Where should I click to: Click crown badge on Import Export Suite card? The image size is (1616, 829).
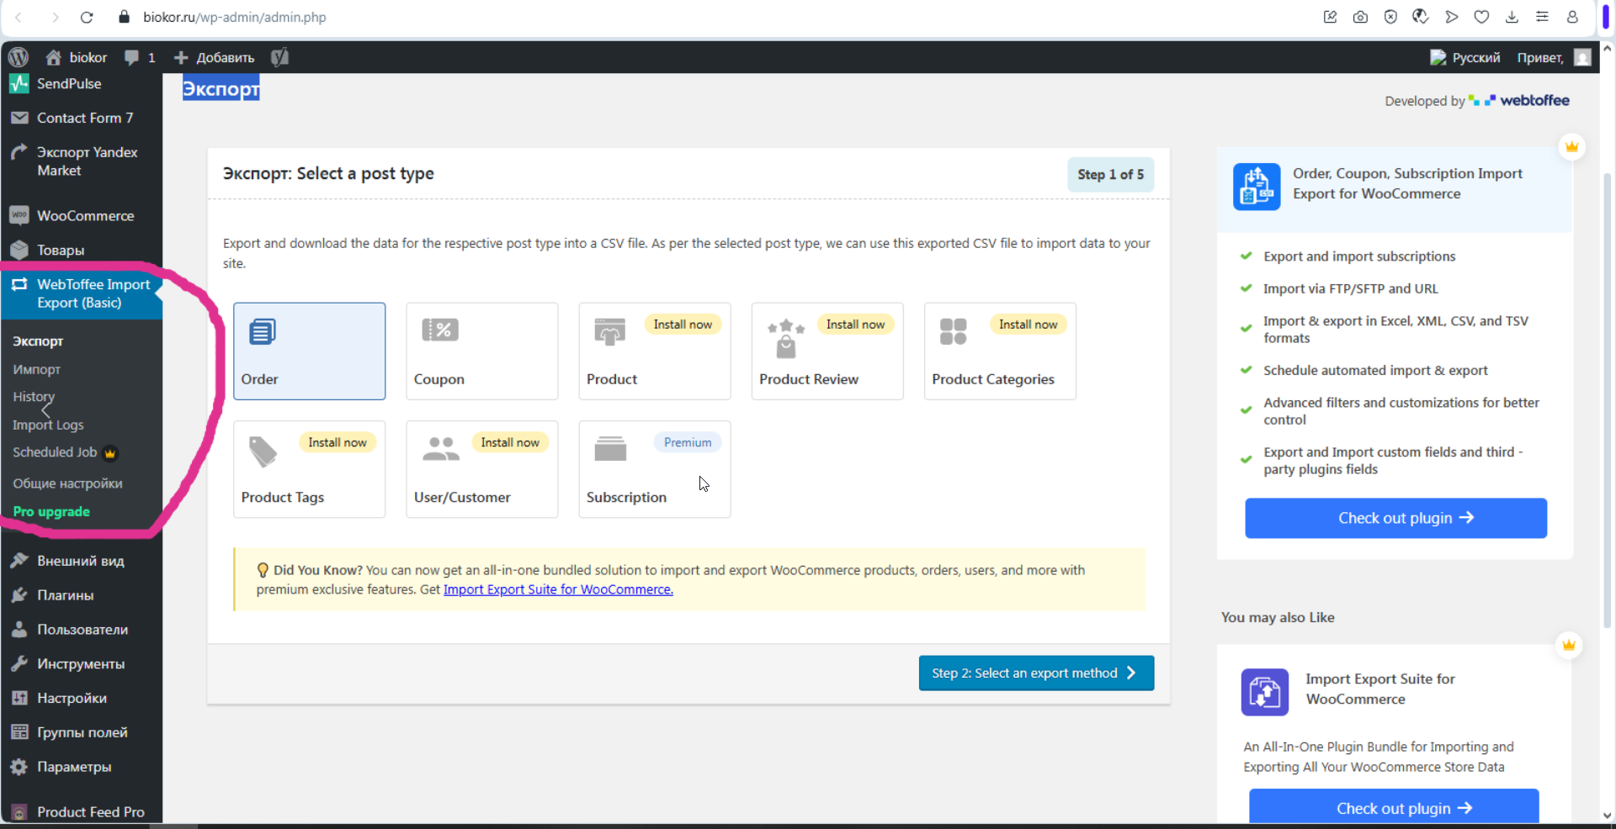tap(1569, 645)
